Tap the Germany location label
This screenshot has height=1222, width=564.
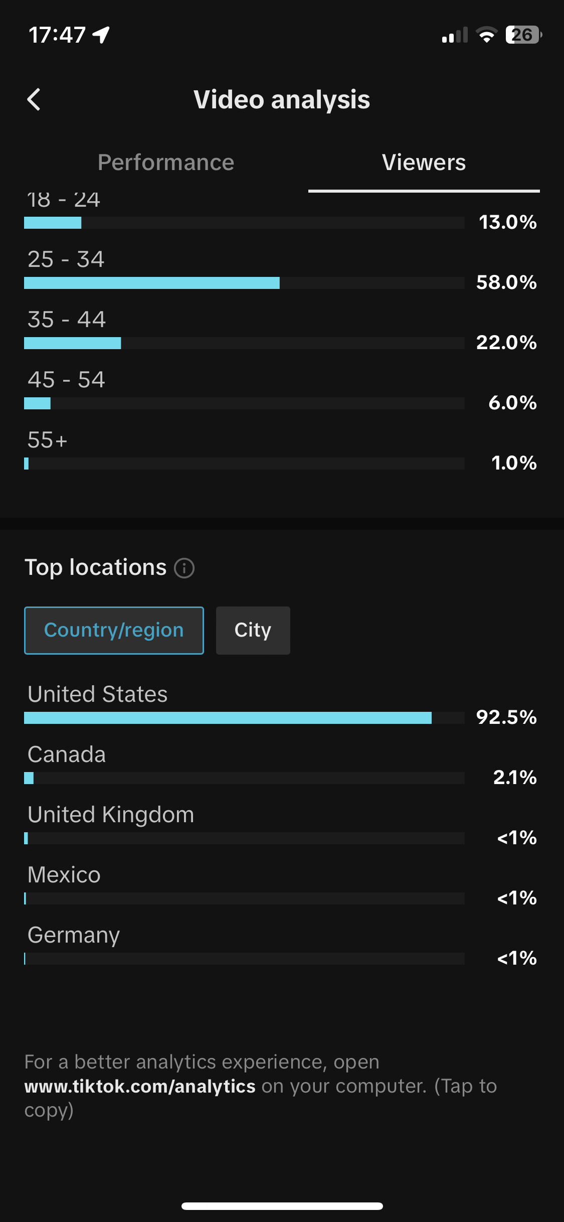(74, 935)
